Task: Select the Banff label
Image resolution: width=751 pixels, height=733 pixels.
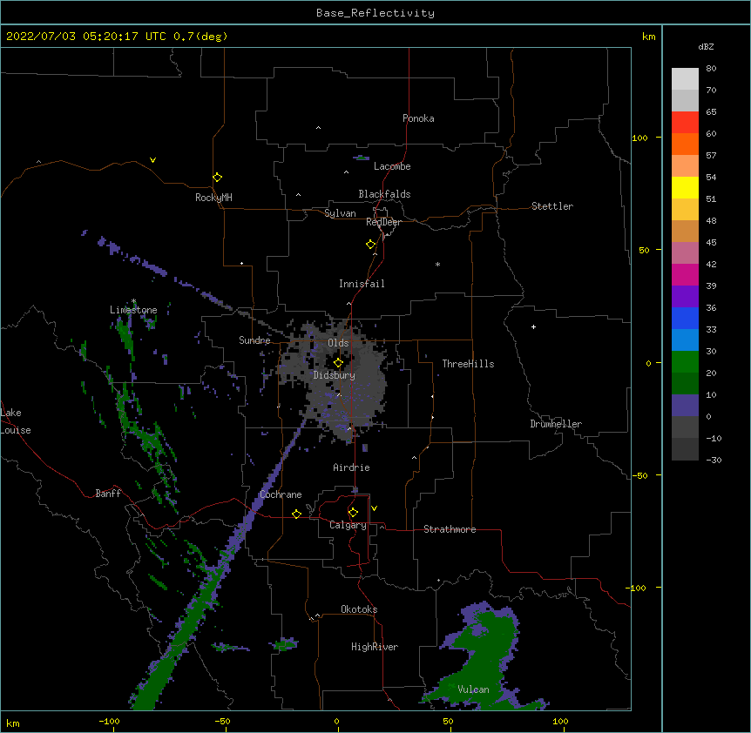Action: (x=108, y=494)
